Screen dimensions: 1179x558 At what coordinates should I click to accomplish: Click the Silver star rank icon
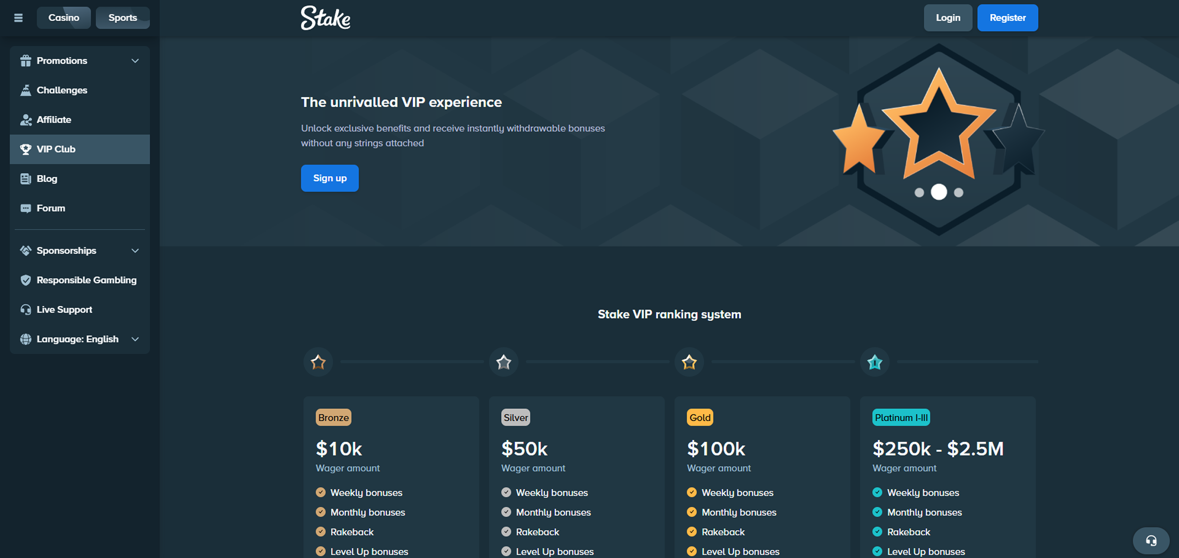[x=503, y=362]
